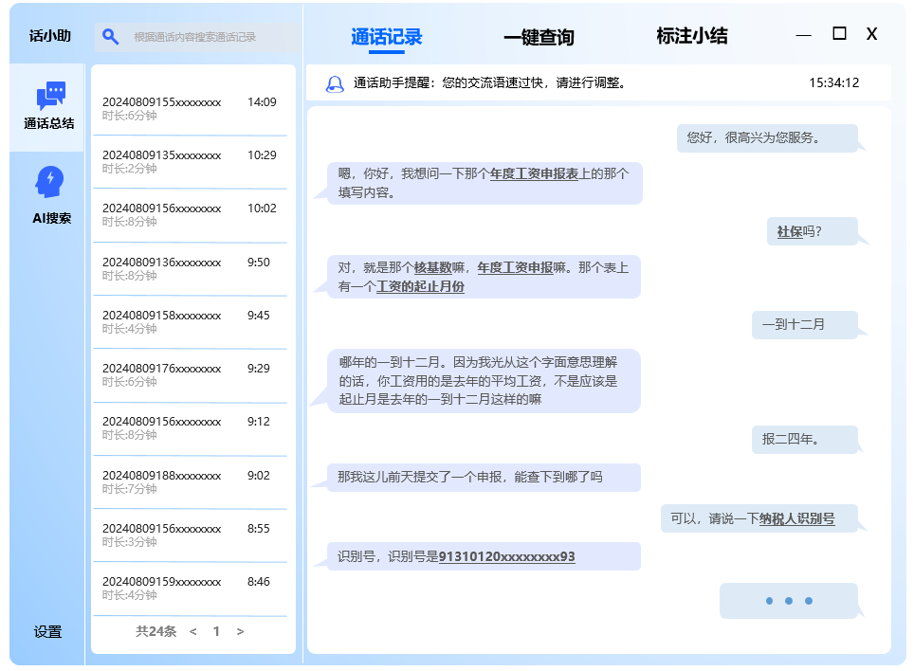Open the 通话总结 chat icon
The image size is (914, 671).
(50, 97)
